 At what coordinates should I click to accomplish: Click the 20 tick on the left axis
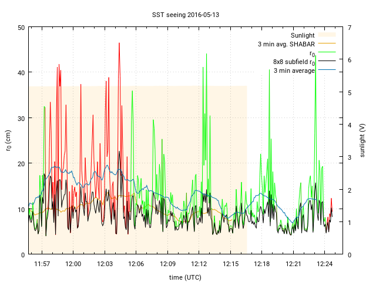(x=21, y=164)
